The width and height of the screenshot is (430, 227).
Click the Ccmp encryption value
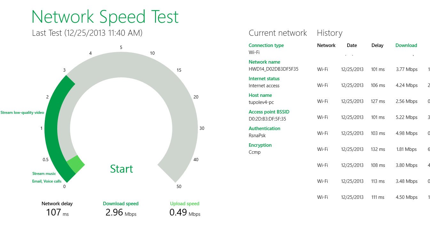pos(254,152)
